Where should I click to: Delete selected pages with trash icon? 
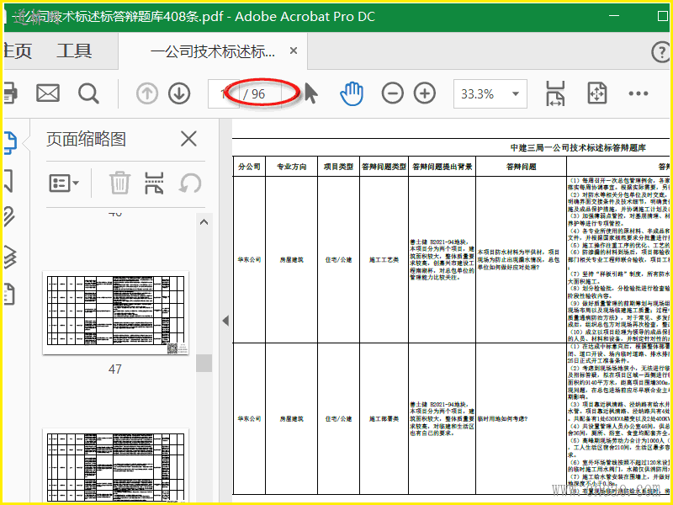(x=119, y=183)
